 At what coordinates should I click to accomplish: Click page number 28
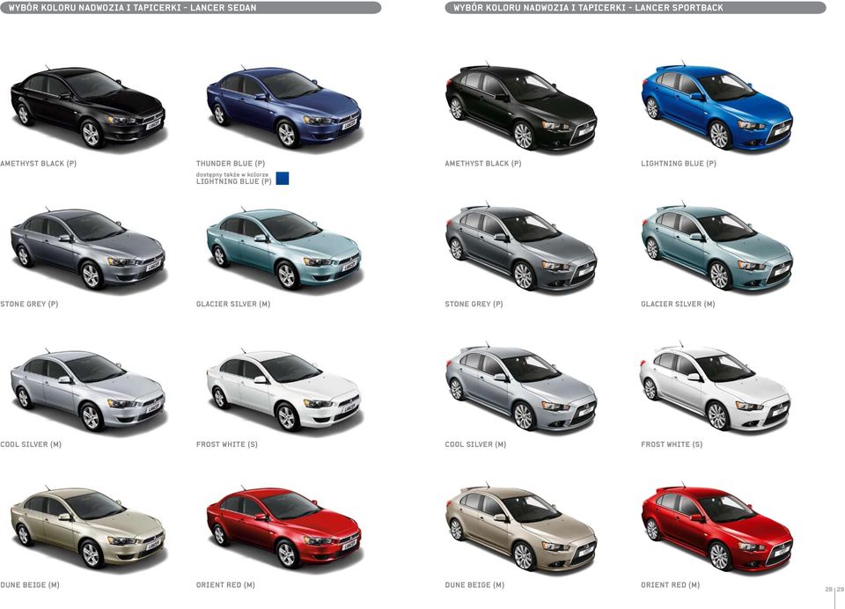(x=829, y=590)
